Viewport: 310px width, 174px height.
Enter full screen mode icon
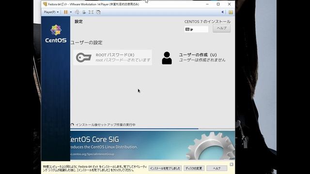pyautogui.click(x=91, y=12)
